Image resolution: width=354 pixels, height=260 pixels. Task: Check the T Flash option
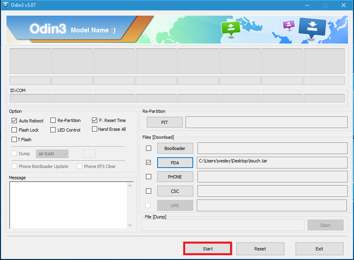(x=14, y=140)
